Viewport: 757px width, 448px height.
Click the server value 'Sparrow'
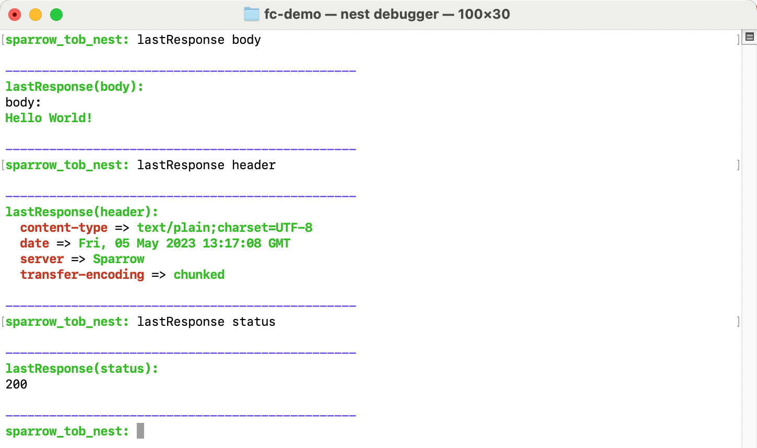(119, 259)
